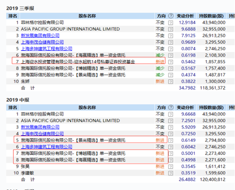
Task: Click question mark icon for 三季报 ASIA PACIFIC row
Action: [x=170, y=29]
